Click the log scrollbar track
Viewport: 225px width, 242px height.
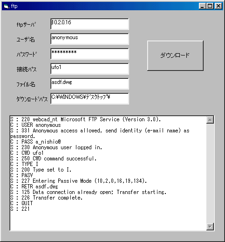coord(210,173)
